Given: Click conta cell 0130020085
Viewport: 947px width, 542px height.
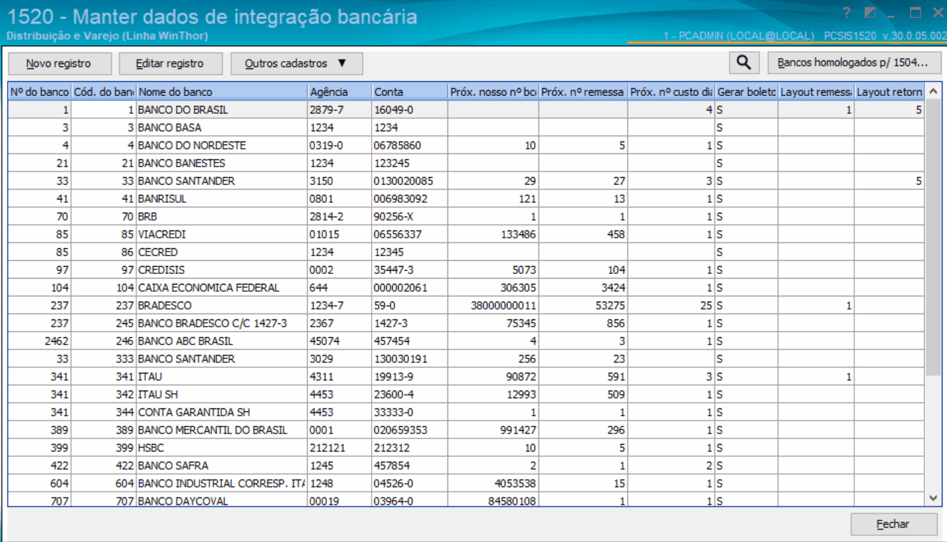Looking at the screenshot, I should [x=409, y=181].
